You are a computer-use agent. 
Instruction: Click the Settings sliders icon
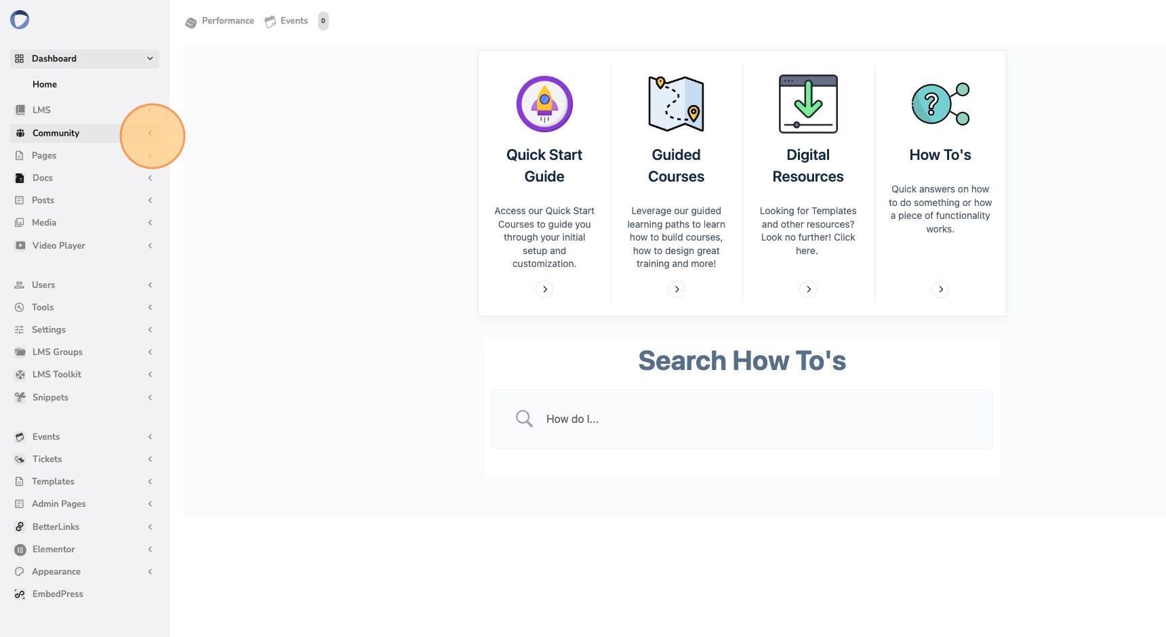pos(19,330)
